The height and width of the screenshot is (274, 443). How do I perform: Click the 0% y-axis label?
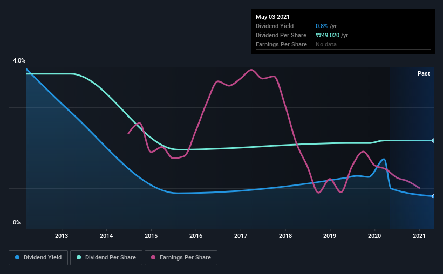(x=17, y=222)
